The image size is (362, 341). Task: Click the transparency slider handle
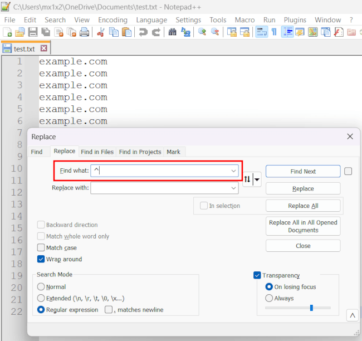click(x=311, y=308)
